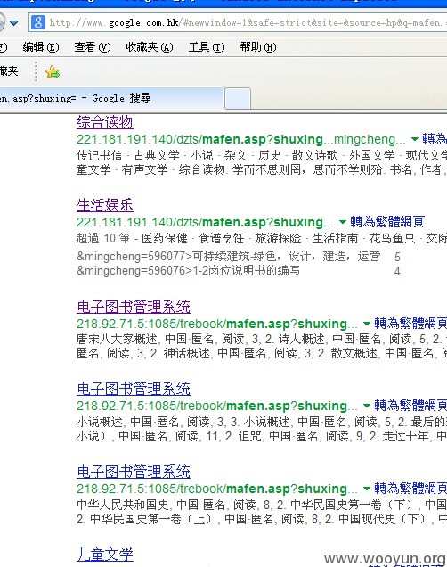The height and width of the screenshot is (567, 447).
Task: Open the first 电子图书管理系统 result with 唐宋八大家概述
Action: point(134,307)
